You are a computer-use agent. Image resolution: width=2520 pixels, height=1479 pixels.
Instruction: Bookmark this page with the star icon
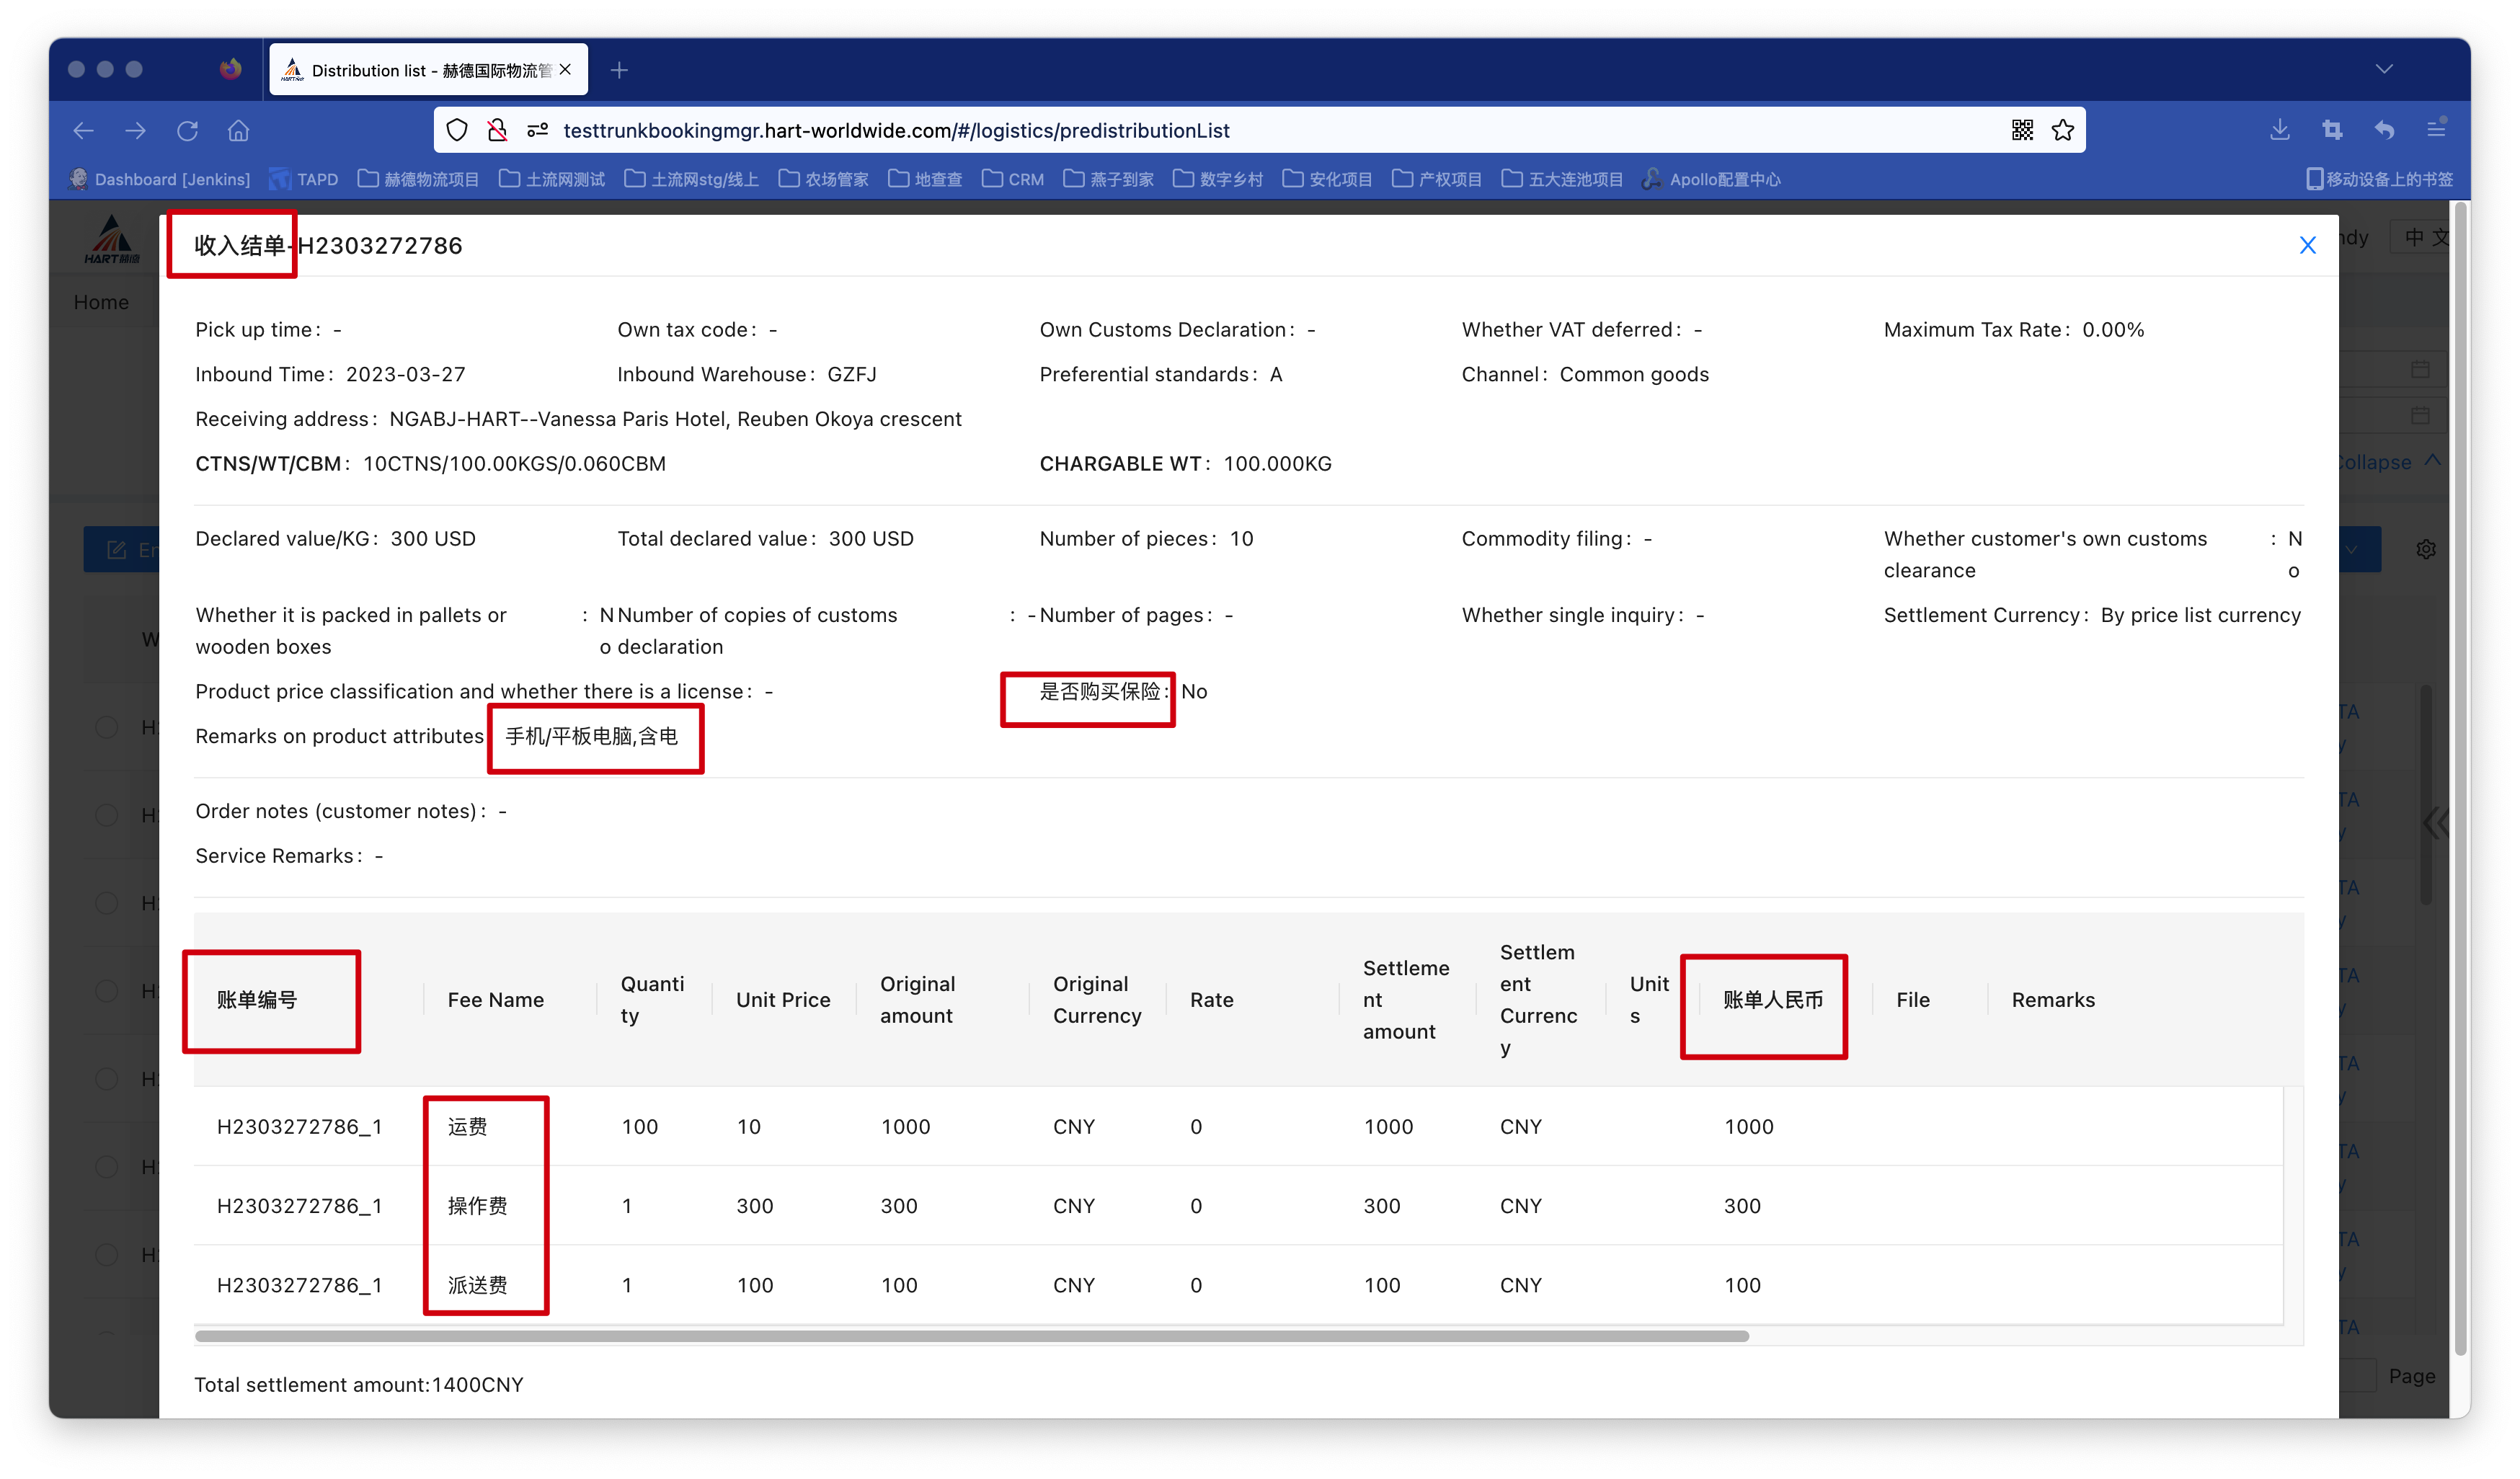[2062, 130]
